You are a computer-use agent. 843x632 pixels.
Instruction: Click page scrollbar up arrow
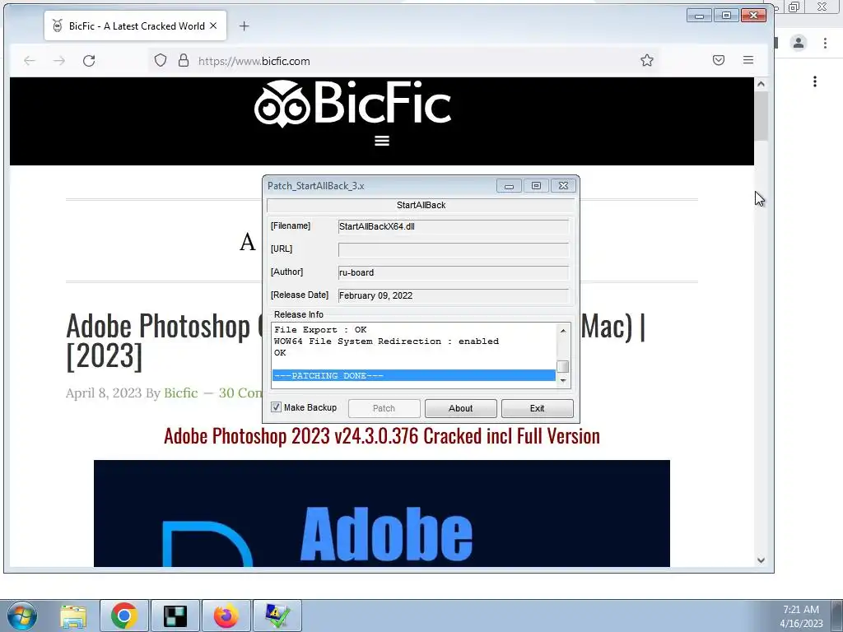761,84
